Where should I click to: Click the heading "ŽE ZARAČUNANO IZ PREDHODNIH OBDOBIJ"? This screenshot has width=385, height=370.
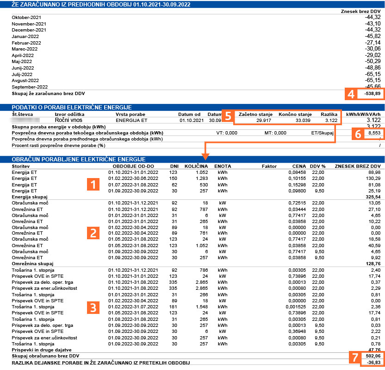101,5
